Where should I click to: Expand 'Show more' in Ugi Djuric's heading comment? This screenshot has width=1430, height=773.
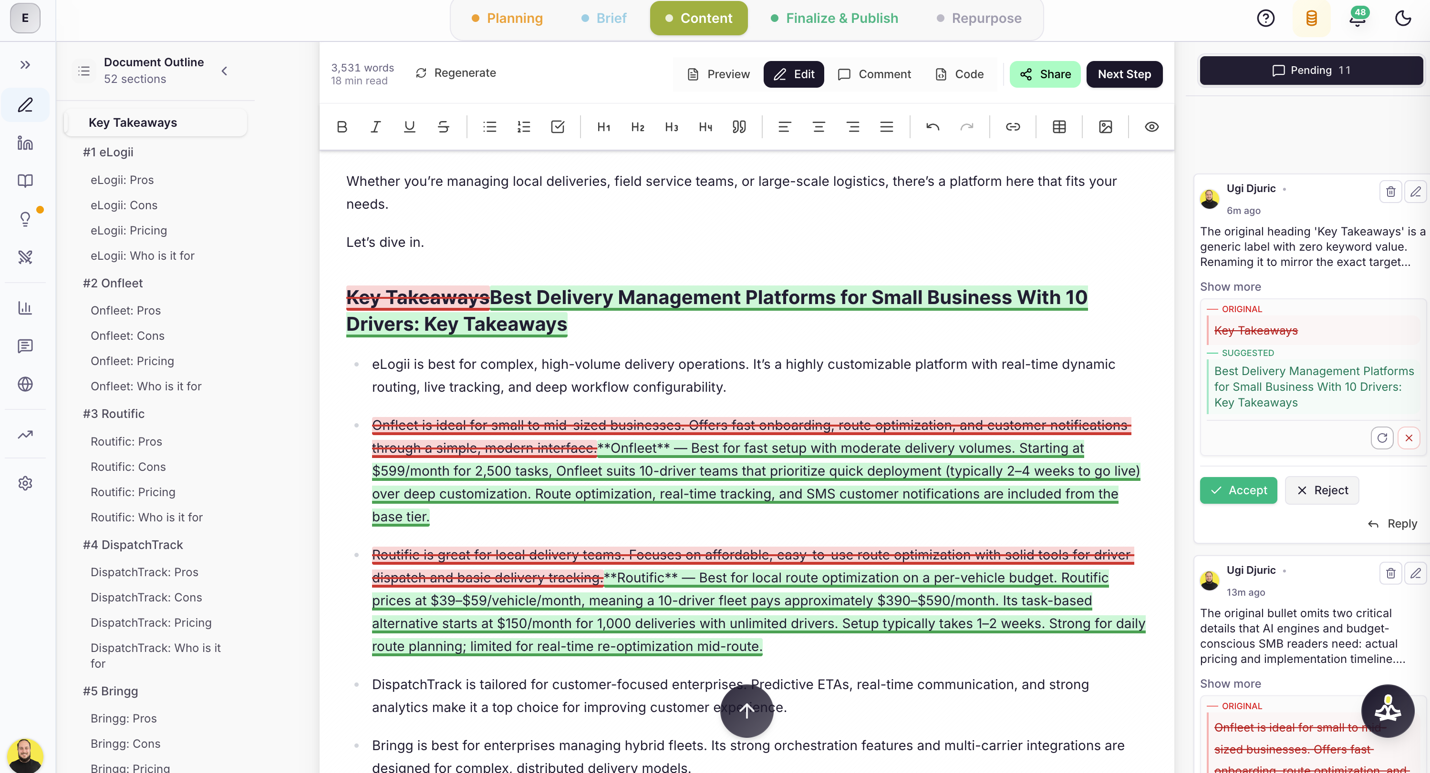1230,287
